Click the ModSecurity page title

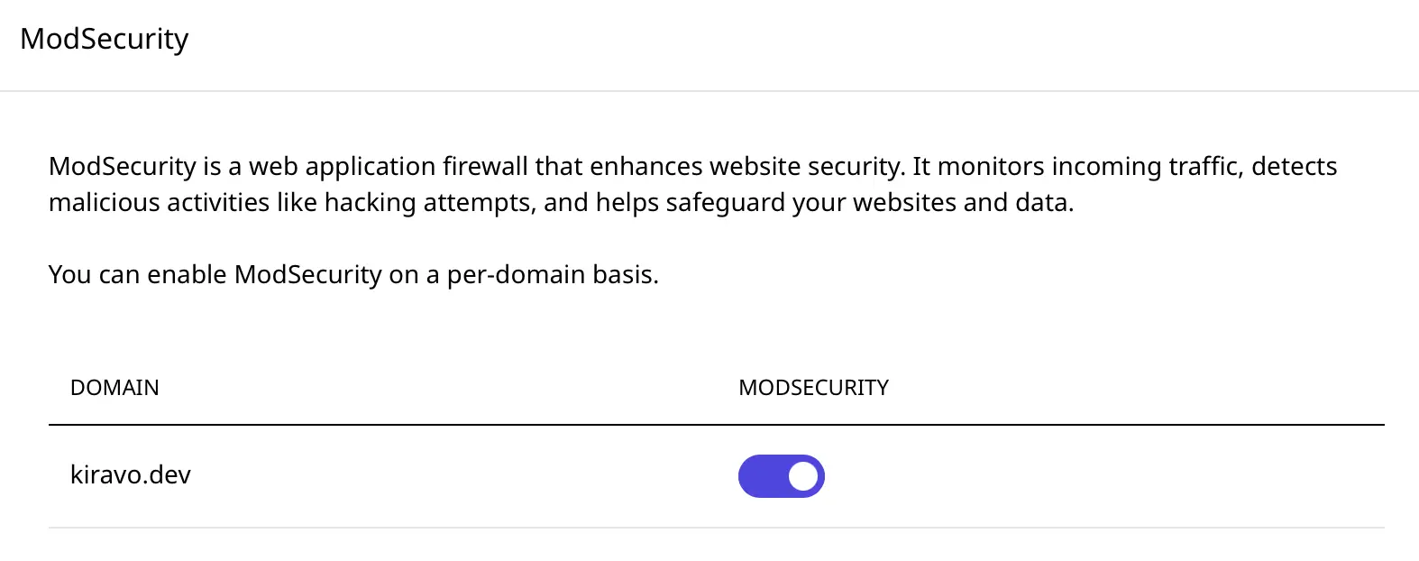click(105, 39)
